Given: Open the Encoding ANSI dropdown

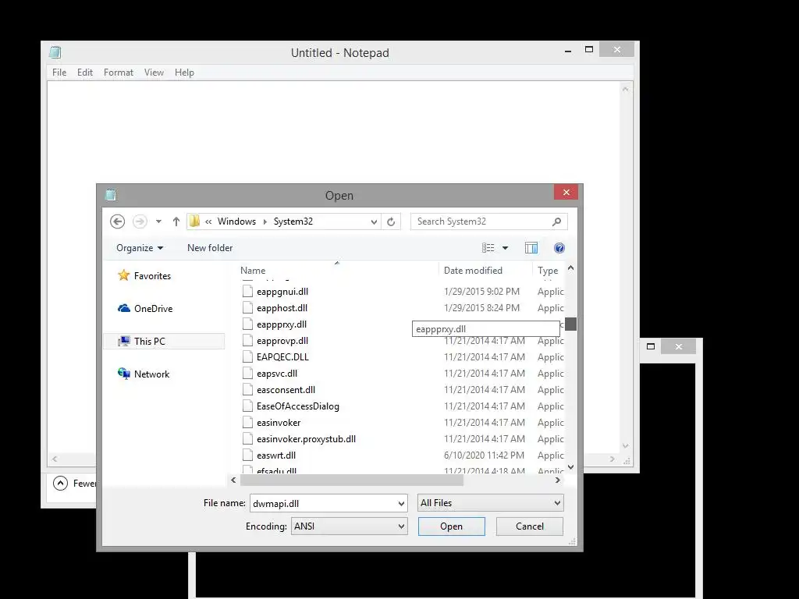Looking at the screenshot, I should tap(349, 526).
